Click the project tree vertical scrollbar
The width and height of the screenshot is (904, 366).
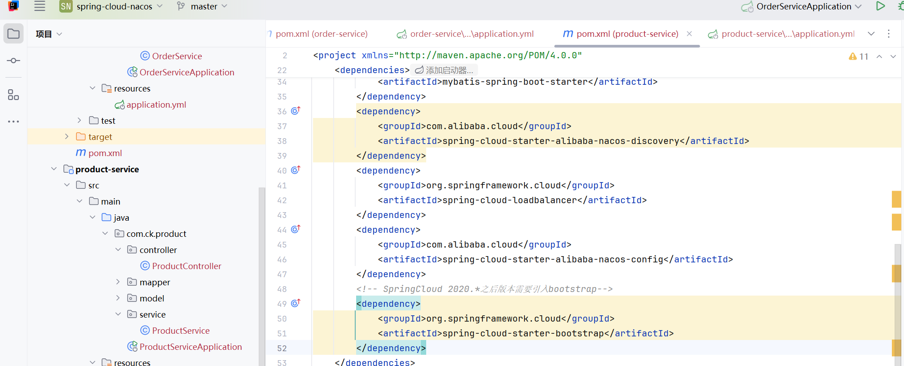[x=262, y=276]
